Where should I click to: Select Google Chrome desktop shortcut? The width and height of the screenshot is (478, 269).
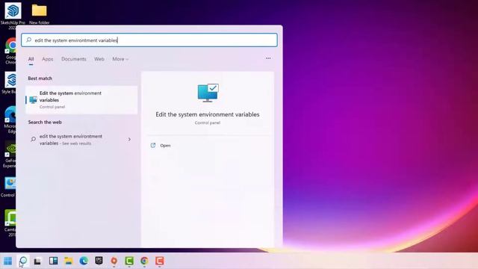click(x=10, y=51)
